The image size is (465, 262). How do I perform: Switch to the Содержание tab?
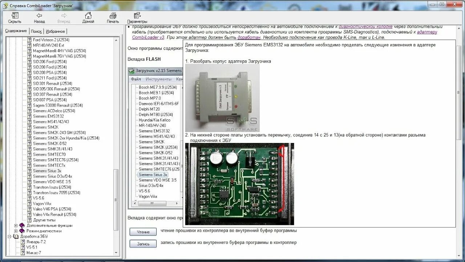(x=16, y=31)
